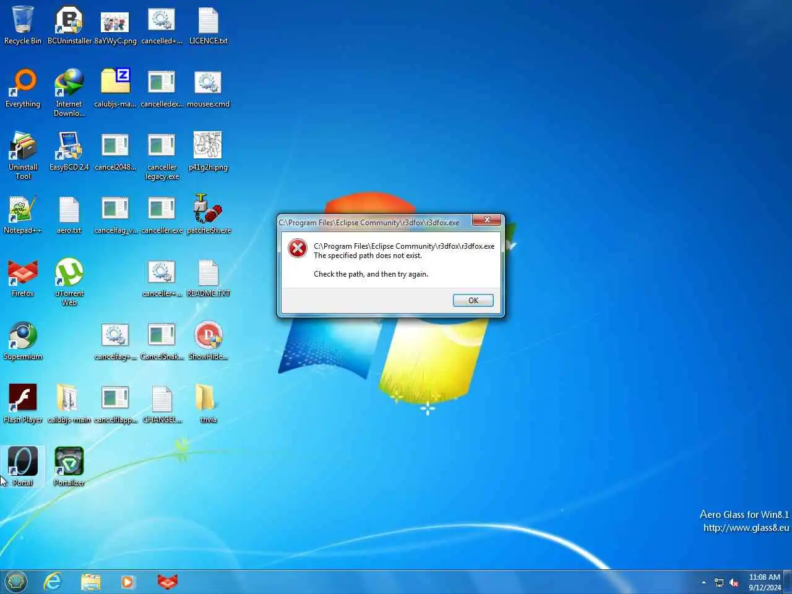Select the patcher9x.exe dynamite icon
This screenshot has height=594, width=792.
click(x=209, y=215)
